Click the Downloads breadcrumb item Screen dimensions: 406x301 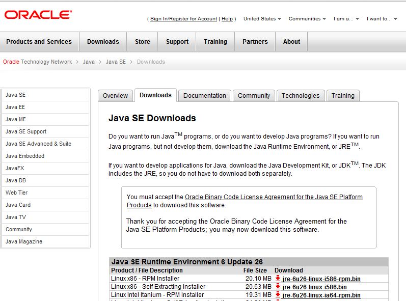click(151, 62)
